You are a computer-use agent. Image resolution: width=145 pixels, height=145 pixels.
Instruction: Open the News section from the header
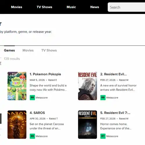95,7
